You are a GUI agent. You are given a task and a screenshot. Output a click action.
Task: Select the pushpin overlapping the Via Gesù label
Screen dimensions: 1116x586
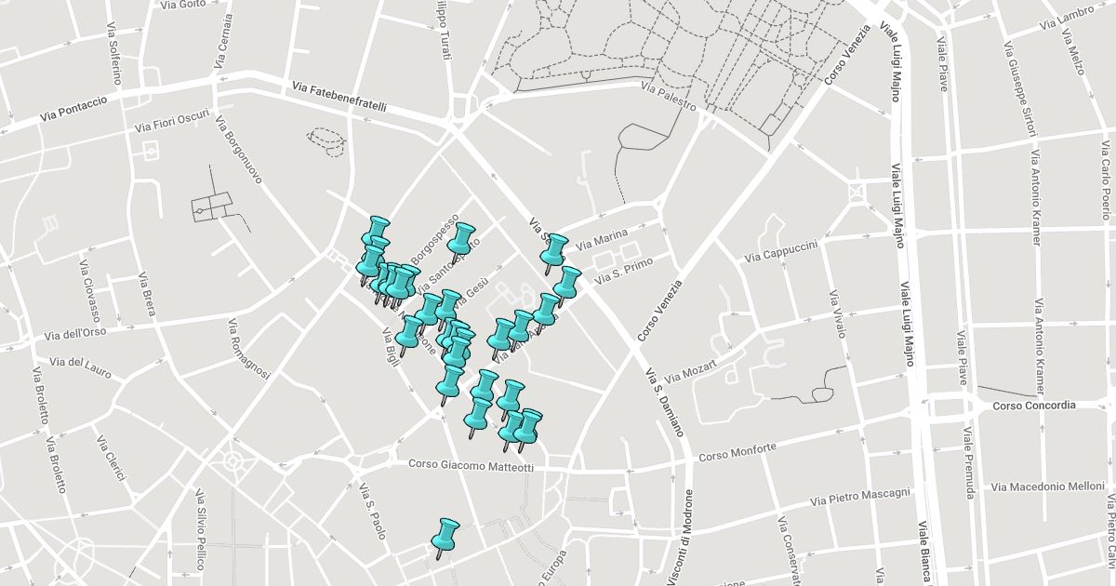(x=448, y=306)
